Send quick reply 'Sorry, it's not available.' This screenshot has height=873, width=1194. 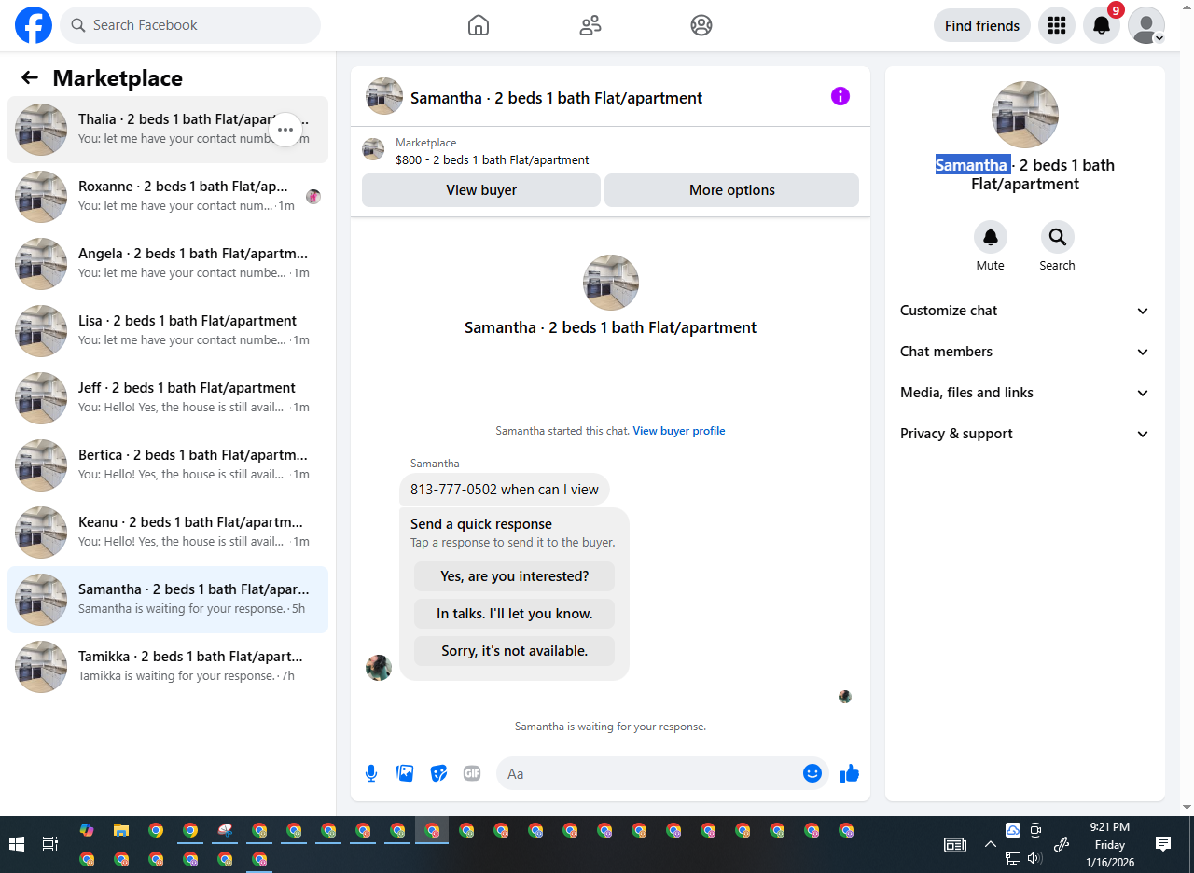click(x=515, y=651)
